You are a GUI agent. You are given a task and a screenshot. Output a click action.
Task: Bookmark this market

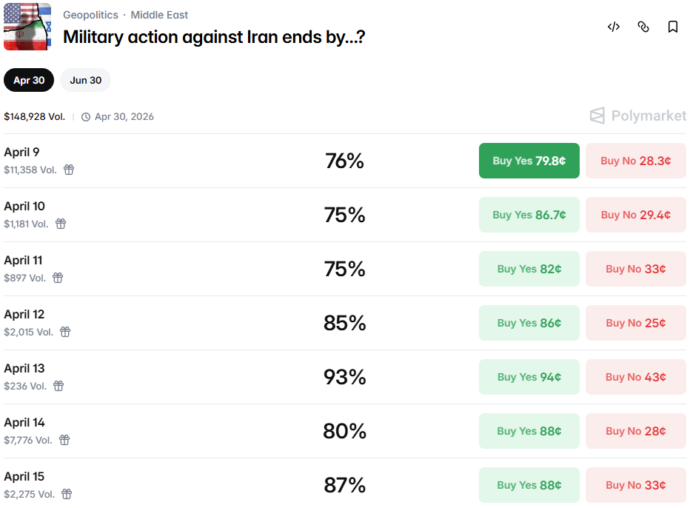[x=673, y=27]
